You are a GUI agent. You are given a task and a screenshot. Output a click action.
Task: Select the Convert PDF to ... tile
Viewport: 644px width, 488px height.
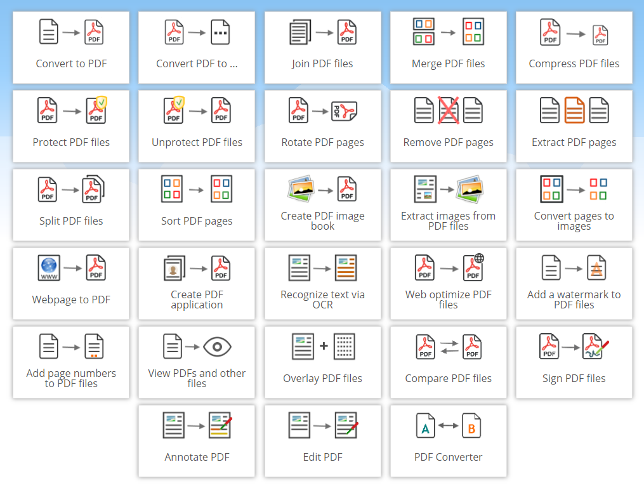click(x=197, y=48)
